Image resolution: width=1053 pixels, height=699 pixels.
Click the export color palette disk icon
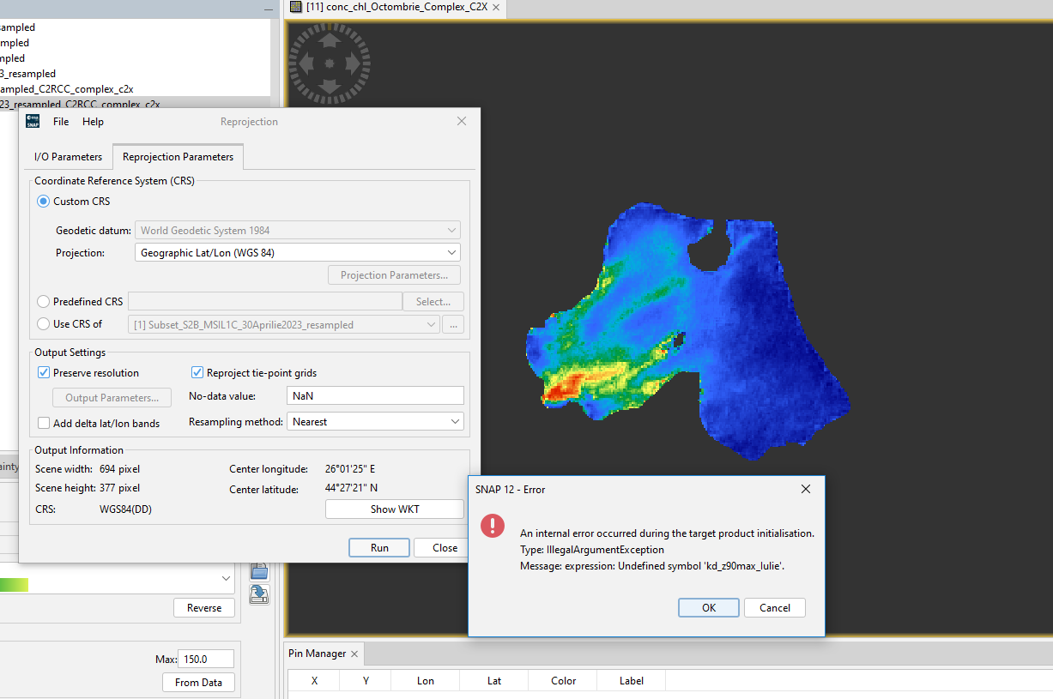click(259, 594)
